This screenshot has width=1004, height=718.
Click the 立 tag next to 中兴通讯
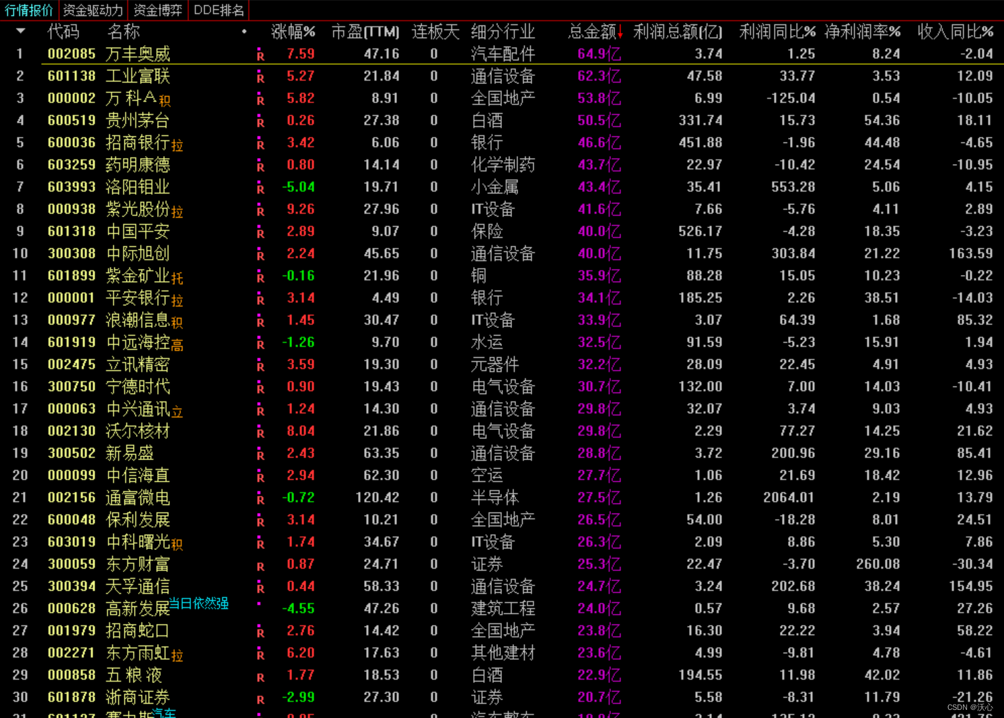[177, 411]
